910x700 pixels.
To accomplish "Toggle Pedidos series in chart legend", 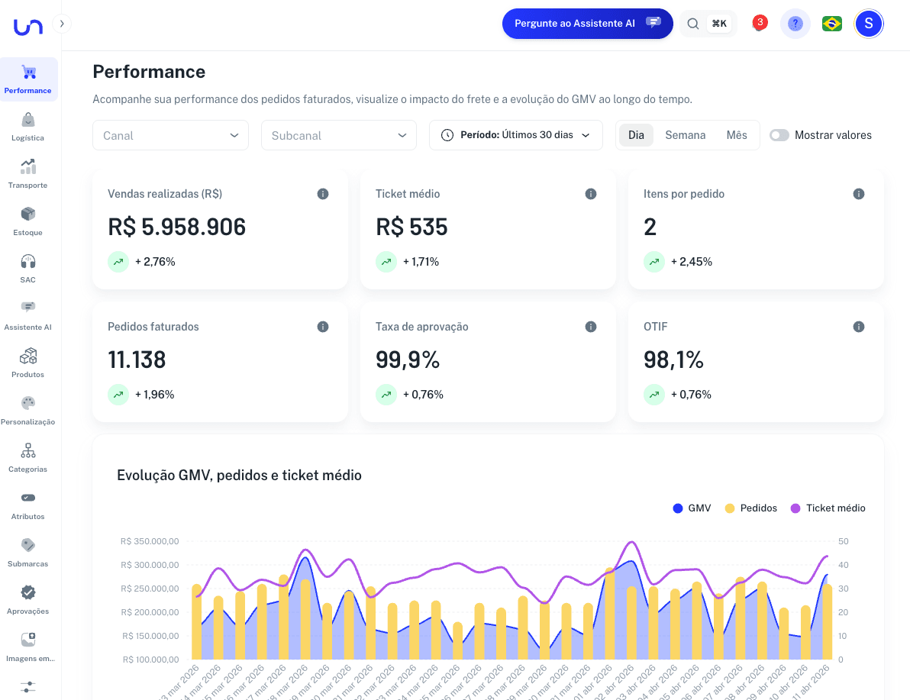I will (750, 508).
